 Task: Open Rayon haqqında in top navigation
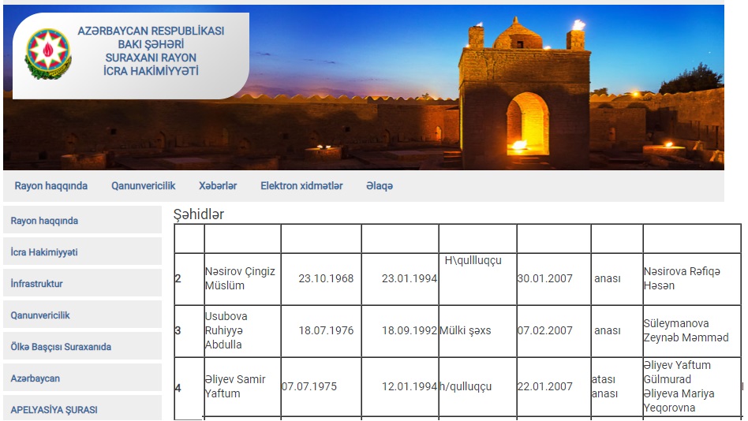coord(51,186)
